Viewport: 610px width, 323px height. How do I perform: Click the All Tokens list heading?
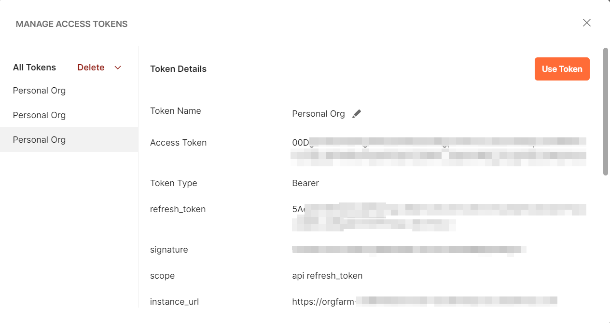(34, 67)
